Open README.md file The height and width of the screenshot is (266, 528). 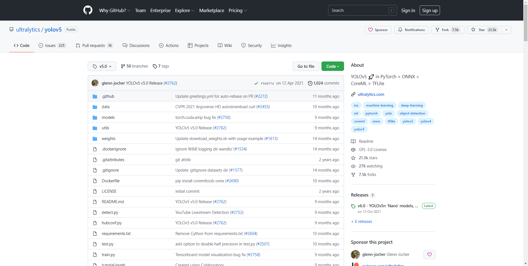(x=113, y=202)
